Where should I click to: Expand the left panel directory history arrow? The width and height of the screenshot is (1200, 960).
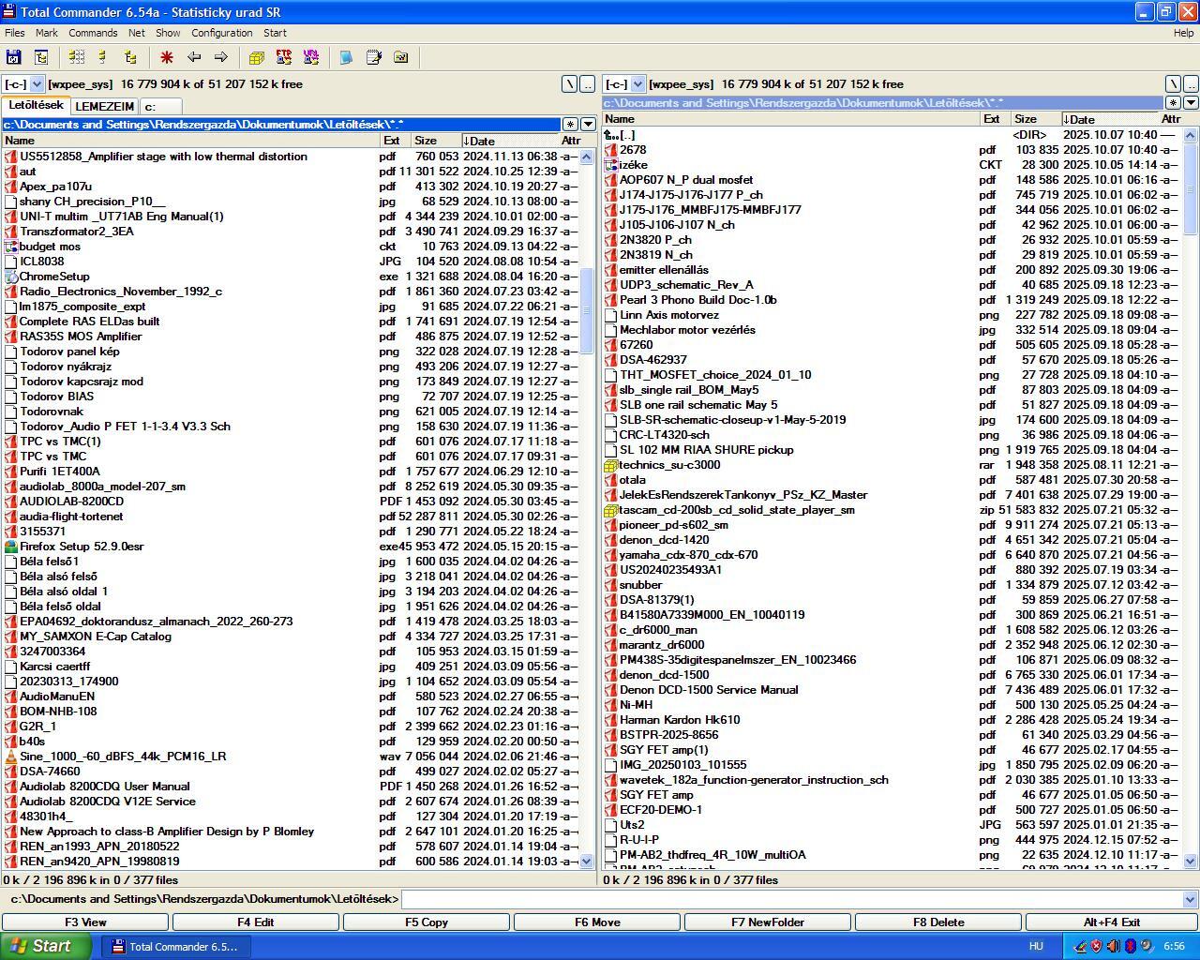588,125
